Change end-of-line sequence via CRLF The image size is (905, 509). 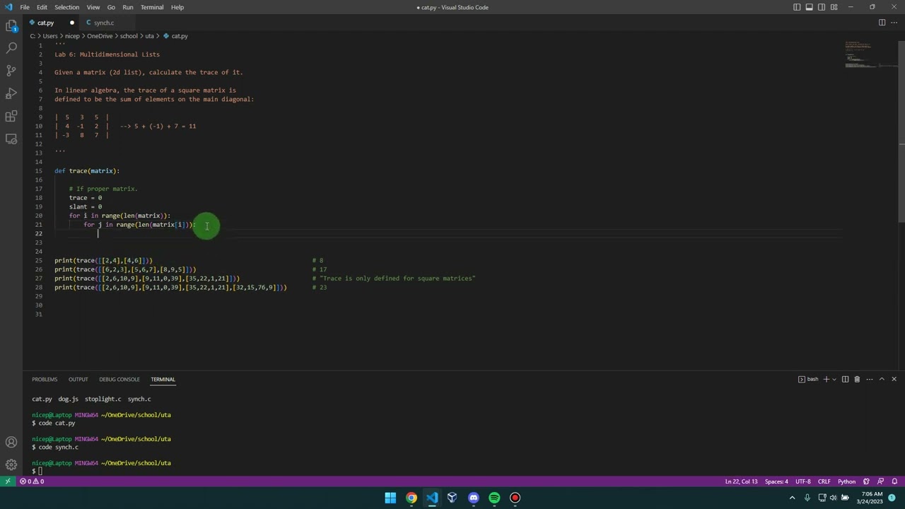tap(824, 481)
